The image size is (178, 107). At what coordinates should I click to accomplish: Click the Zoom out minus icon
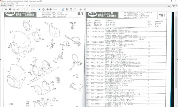coord(48,9)
